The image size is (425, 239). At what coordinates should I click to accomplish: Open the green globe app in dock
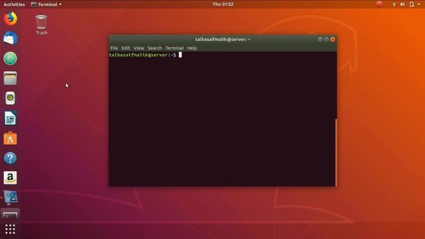tap(11, 58)
